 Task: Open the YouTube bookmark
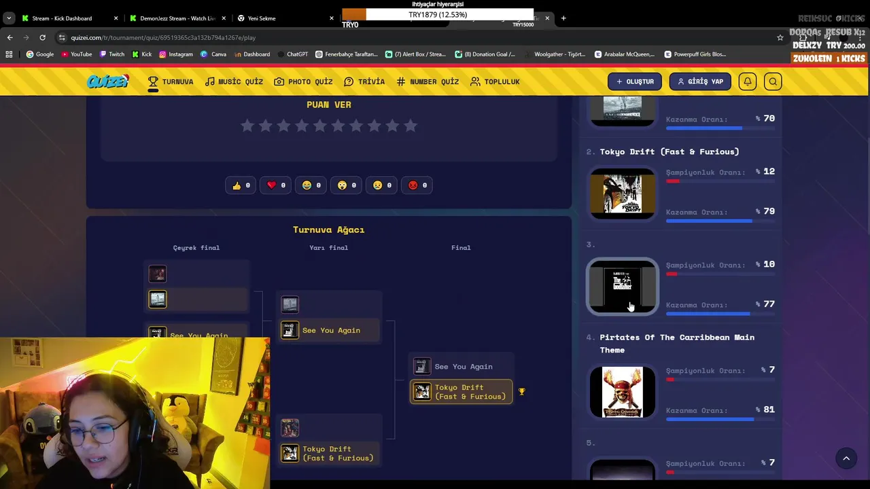(x=77, y=54)
